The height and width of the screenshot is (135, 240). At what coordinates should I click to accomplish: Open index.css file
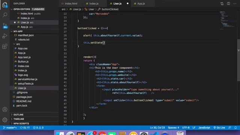23,66
